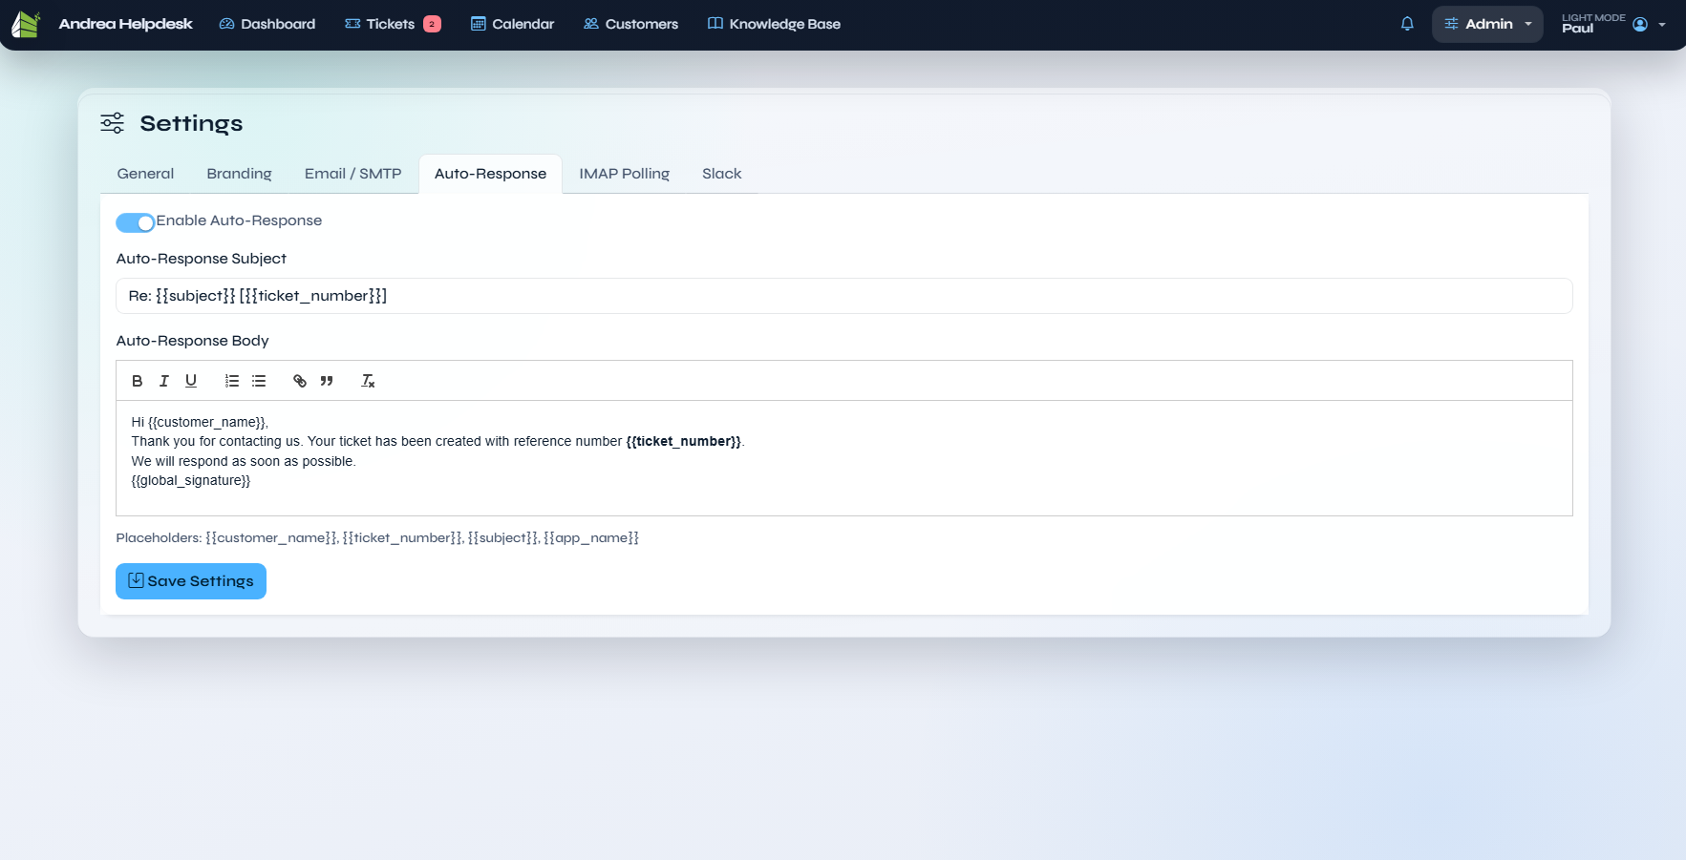Open Tickets from the navigation bar
Image resolution: width=1686 pixels, height=860 pixels.
pyautogui.click(x=391, y=24)
